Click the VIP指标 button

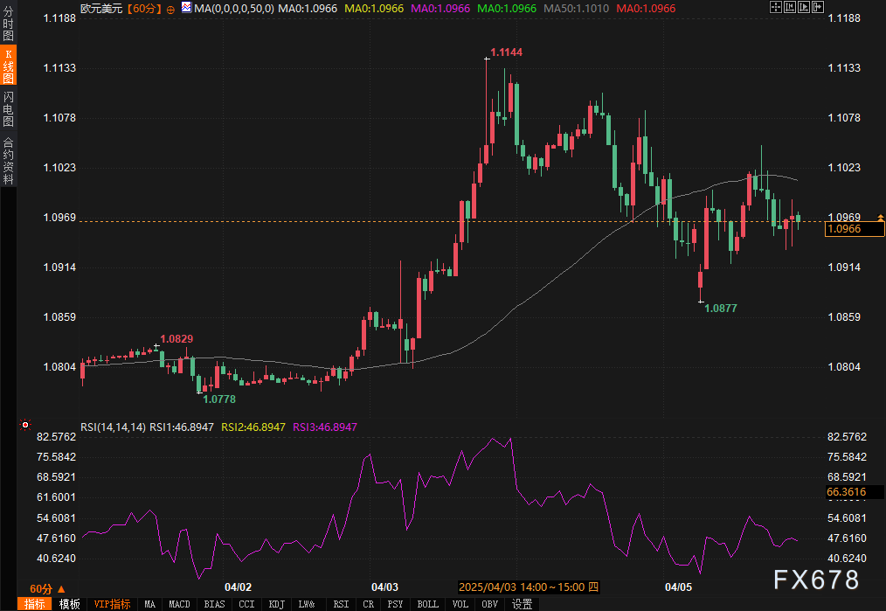click(x=112, y=604)
